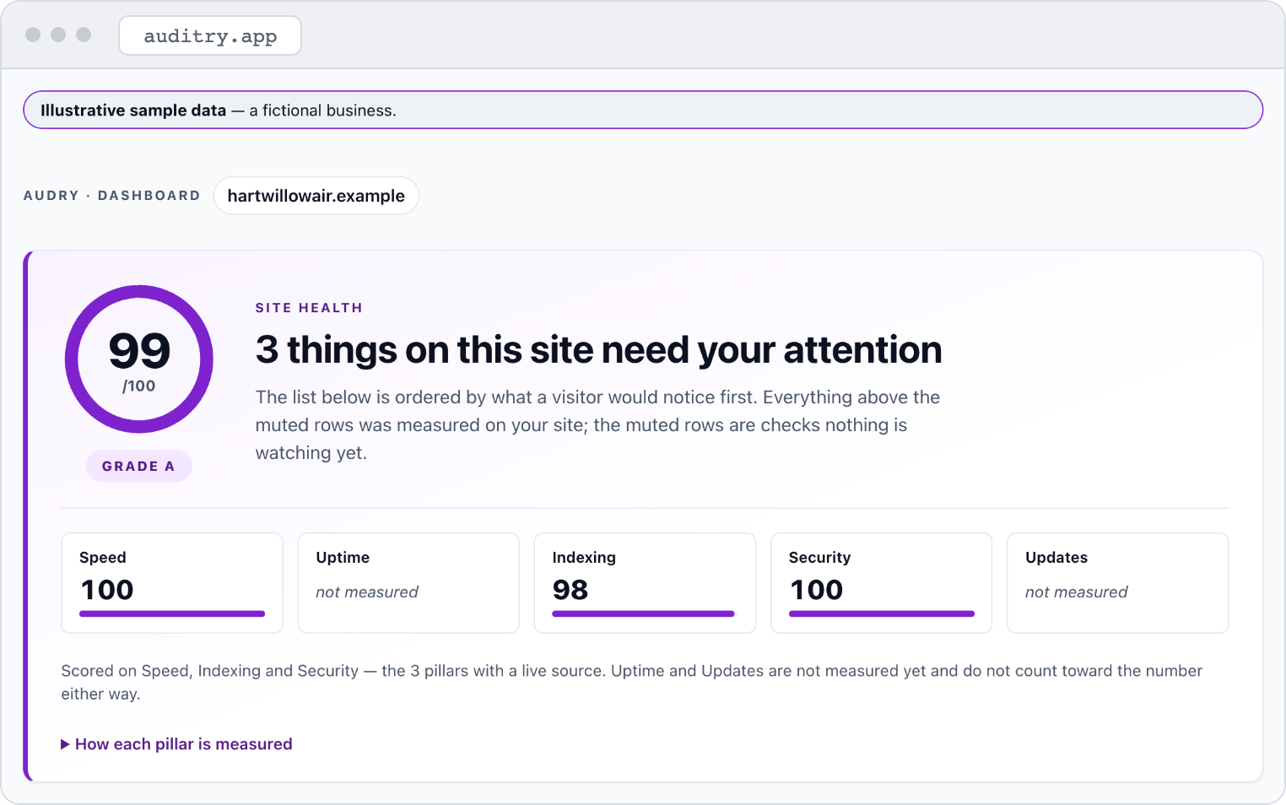Click the Indexing score value 98
Image resolution: width=1286 pixels, height=805 pixels.
coord(570,590)
